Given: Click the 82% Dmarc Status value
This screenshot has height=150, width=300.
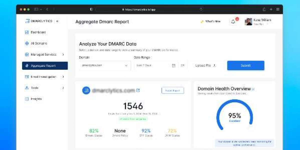Looking at the screenshot, I should pos(94,131).
